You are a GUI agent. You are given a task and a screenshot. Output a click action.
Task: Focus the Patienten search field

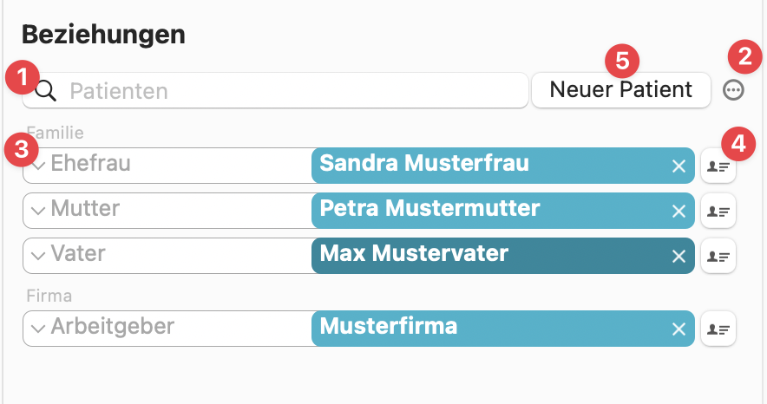coord(275,90)
